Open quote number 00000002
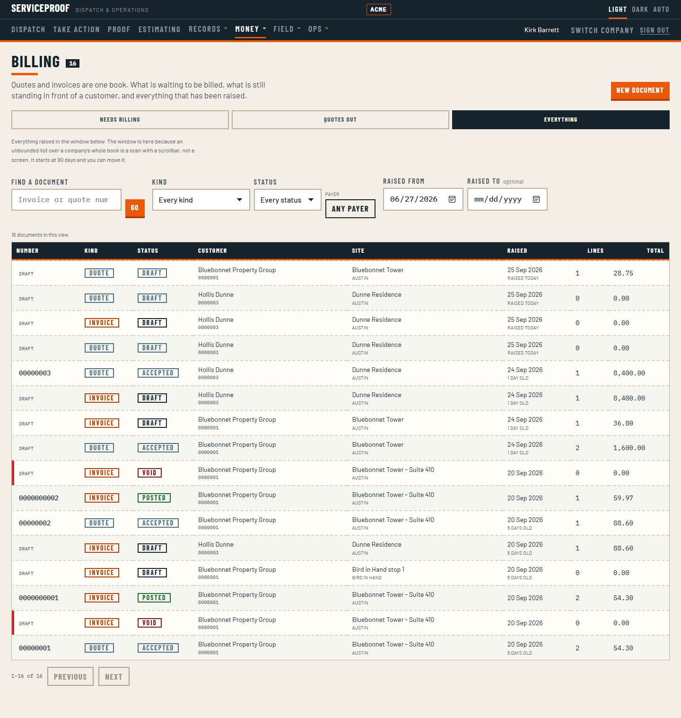The width and height of the screenshot is (681, 718). 35,523
